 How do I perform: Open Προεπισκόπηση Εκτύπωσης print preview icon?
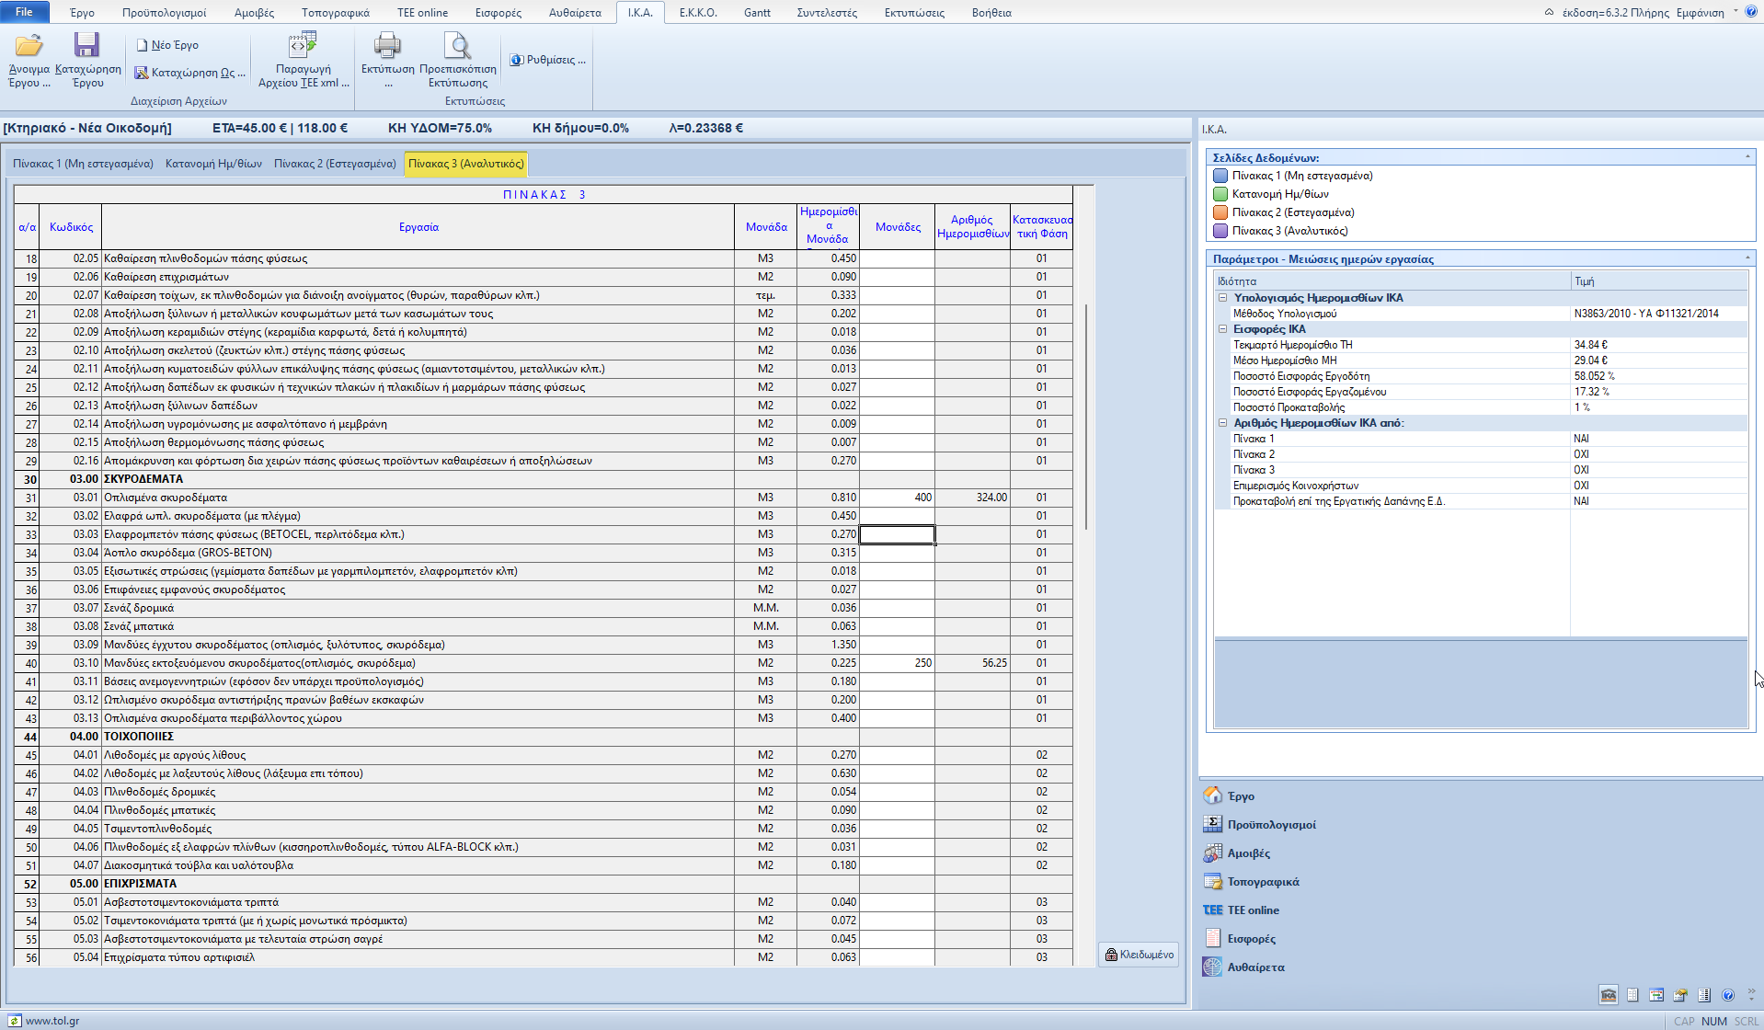coord(457,46)
